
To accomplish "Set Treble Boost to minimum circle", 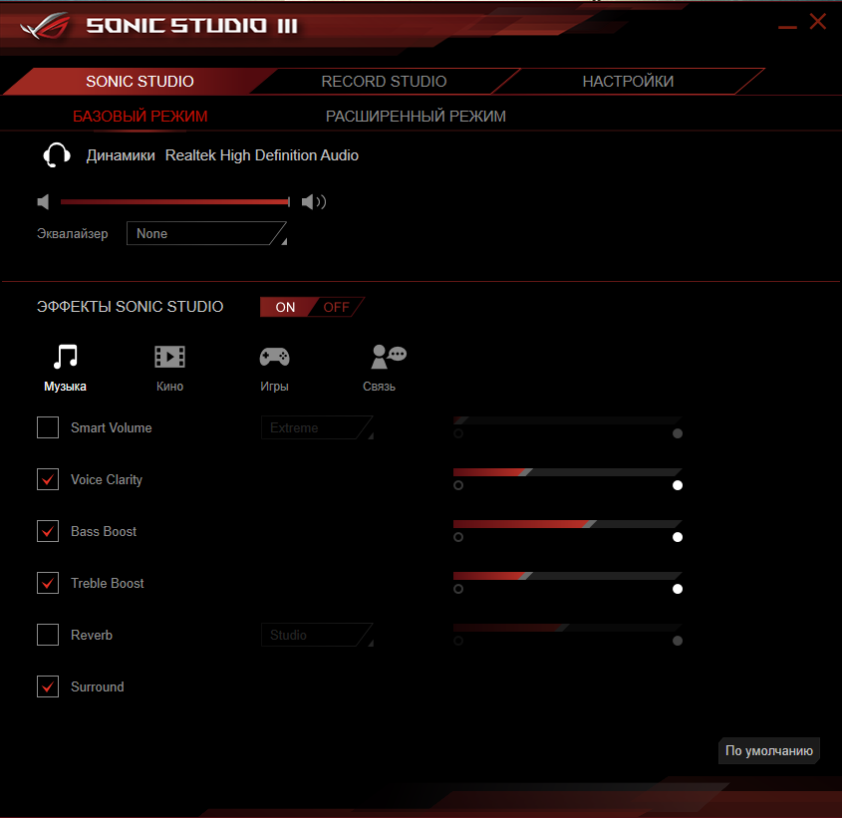I will [458, 589].
